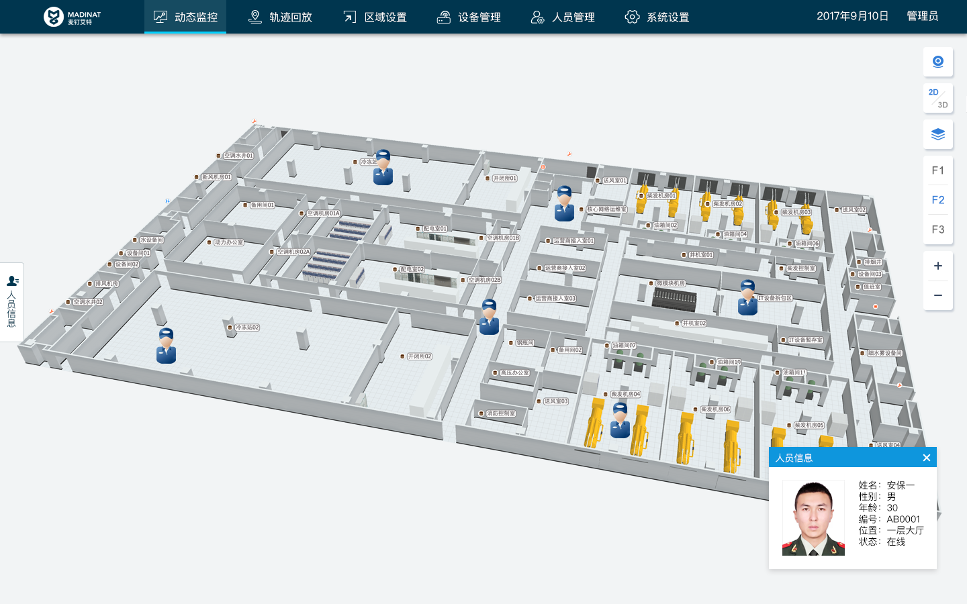Toggle the 2D/3D view switch
This screenshot has height=604, width=967.
coord(938,98)
